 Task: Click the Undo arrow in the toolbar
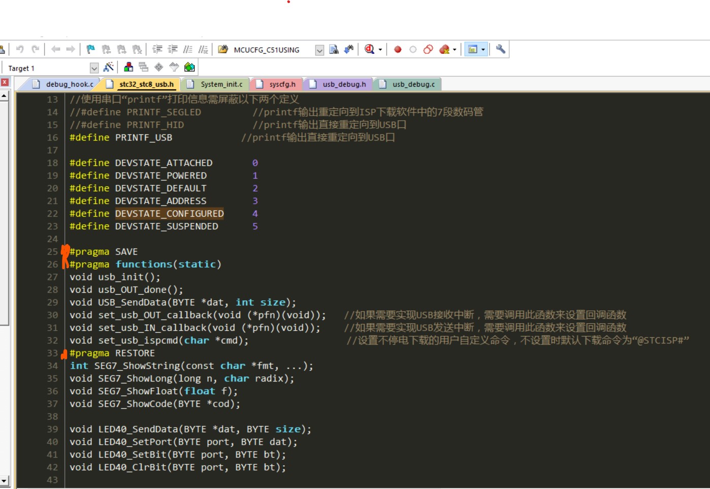click(x=20, y=49)
